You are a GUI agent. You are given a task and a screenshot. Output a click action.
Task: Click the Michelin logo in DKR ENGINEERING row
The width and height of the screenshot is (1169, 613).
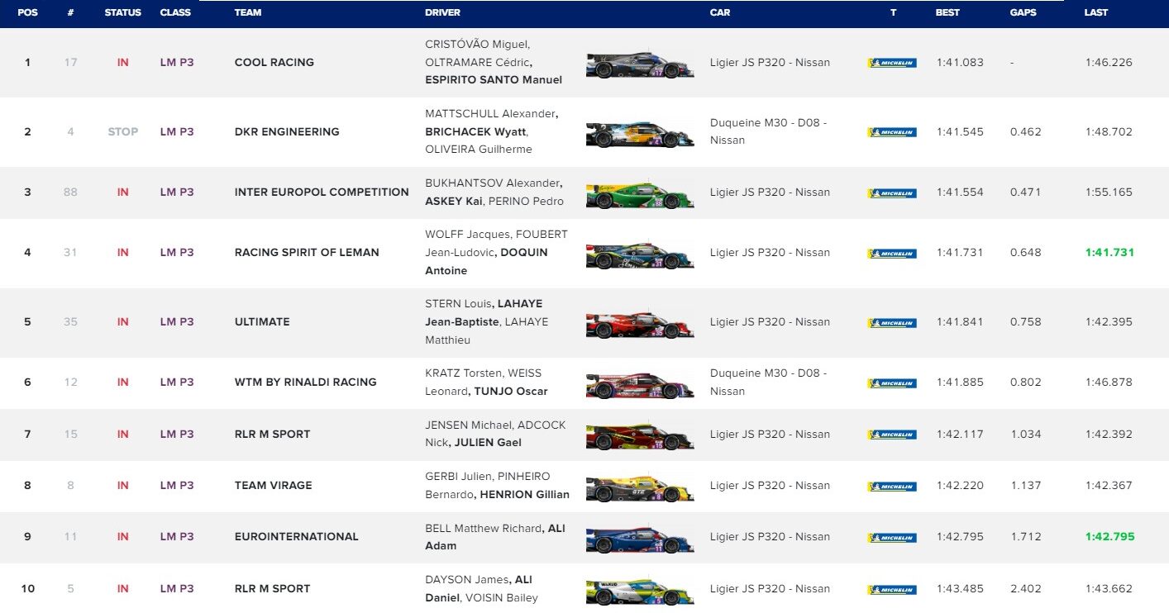click(x=892, y=132)
